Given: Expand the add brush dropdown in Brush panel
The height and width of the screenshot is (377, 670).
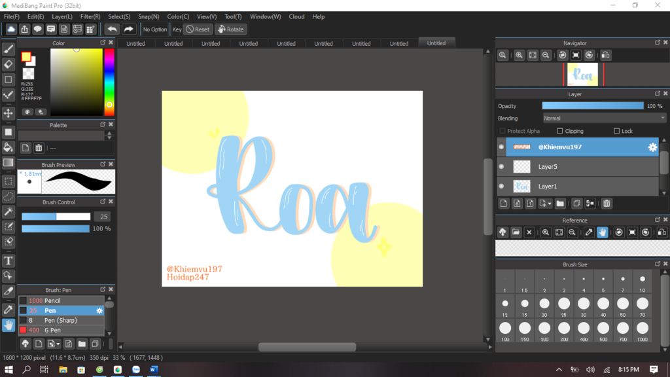Looking at the screenshot, I should (x=58, y=344).
